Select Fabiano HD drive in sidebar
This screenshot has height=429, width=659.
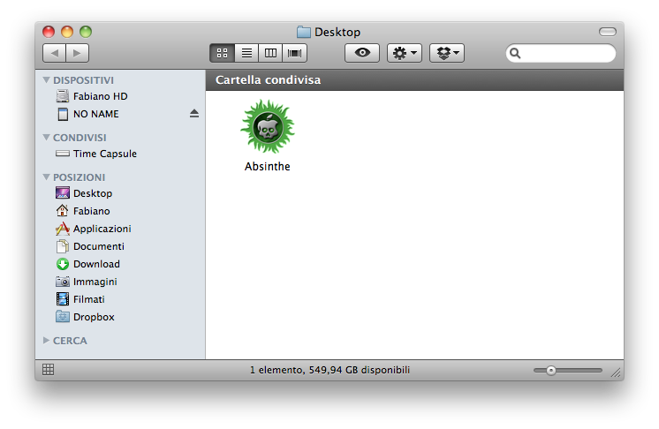[100, 96]
